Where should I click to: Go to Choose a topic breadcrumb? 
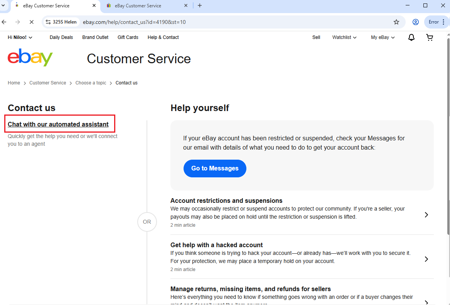pyautogui.click(x=91, y=83)
